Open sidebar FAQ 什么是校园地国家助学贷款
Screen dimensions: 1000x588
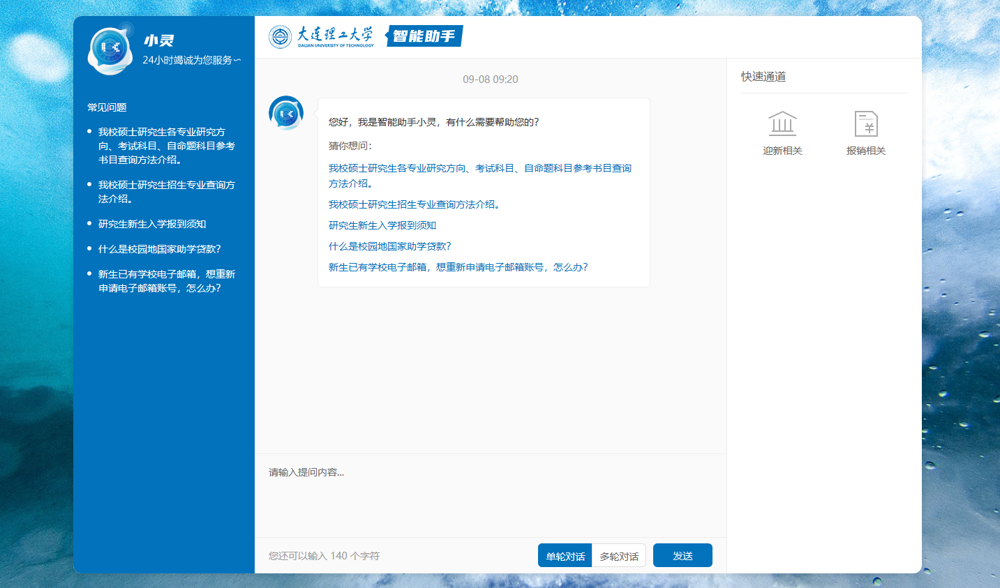pyautogui.click(x=159, y=249)
